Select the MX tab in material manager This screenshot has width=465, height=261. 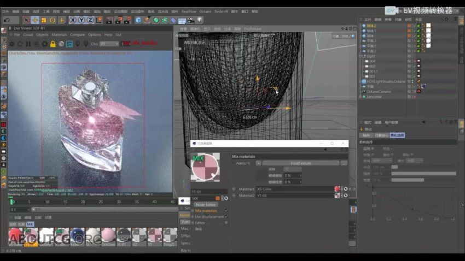click(30, 224)
